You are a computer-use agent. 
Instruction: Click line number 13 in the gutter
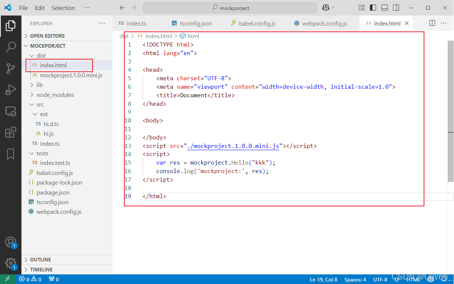(x=128, y=146)
